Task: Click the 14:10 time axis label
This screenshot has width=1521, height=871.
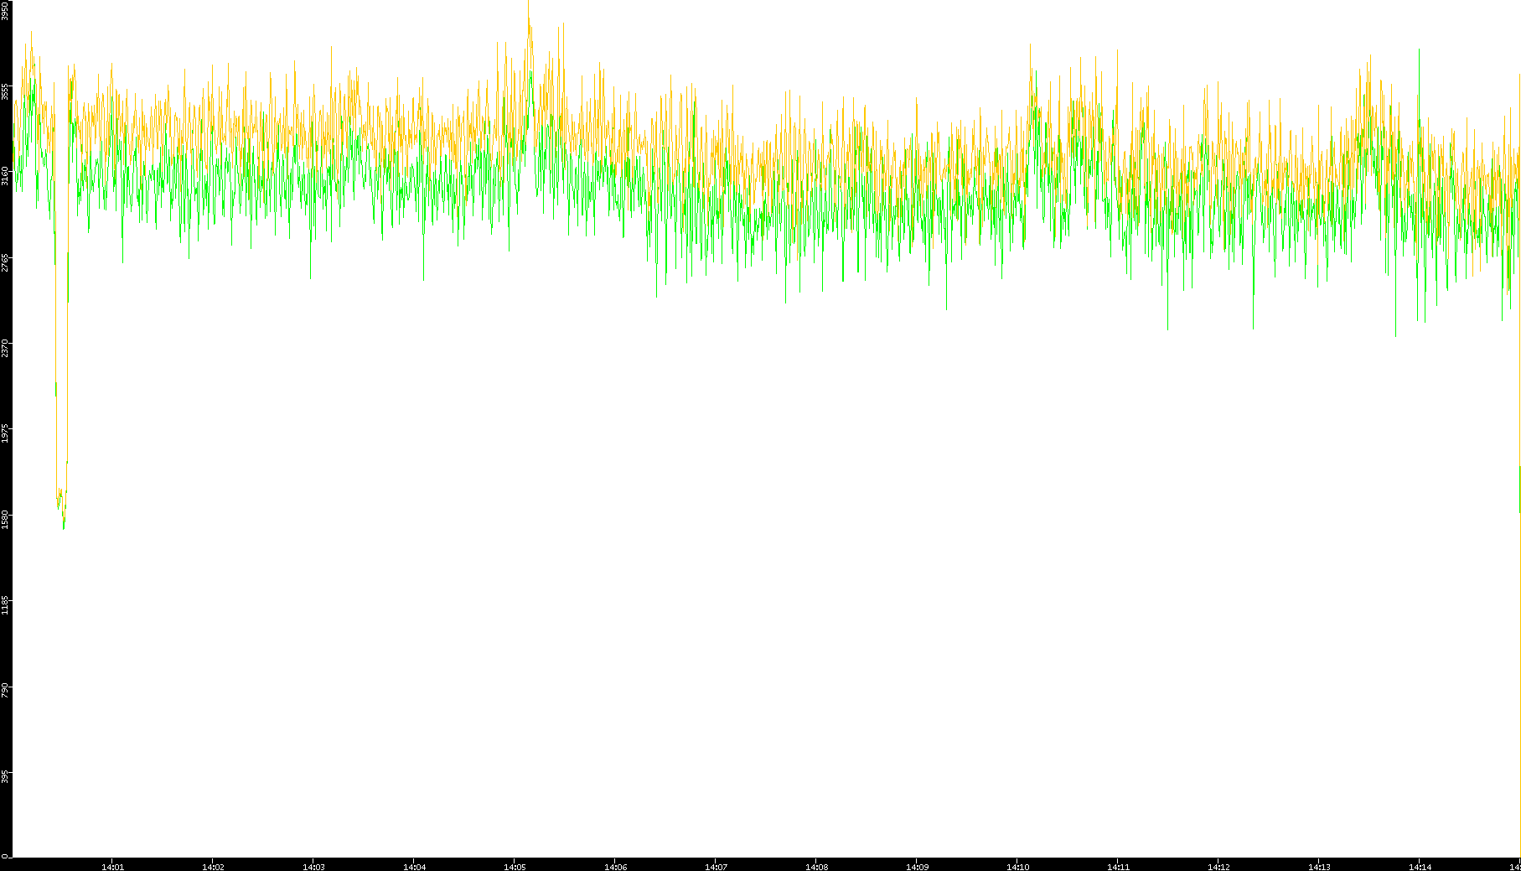Action: [1017, 867]
